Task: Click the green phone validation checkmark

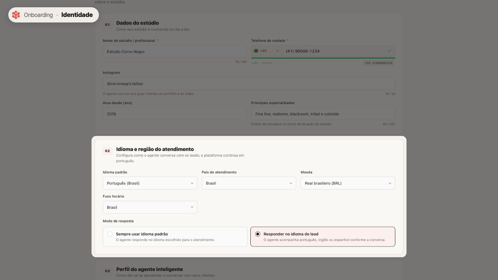Action: pos(389,51)
